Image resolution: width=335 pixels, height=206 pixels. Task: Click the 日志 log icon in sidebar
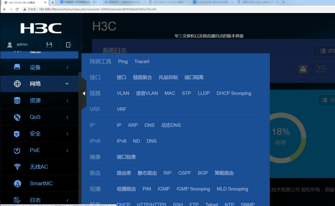tap(17, 200)
